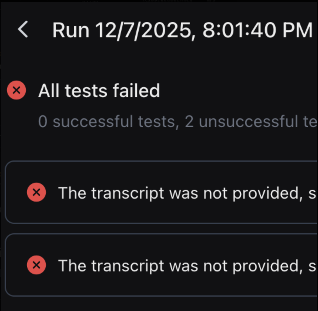318x311 pixels.
Task: Click the word "failed" in status heading
Action: coord(136,91)
